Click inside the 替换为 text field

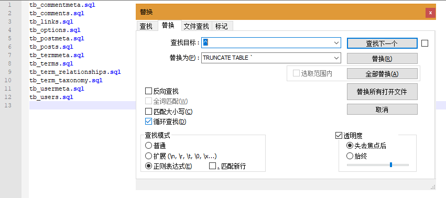(267, 58)
